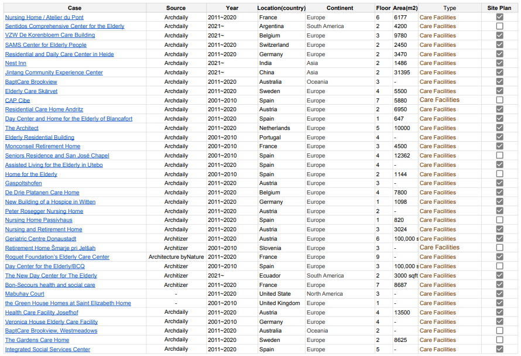Image resolution: width=521 pixels, height=356 pixels.
Task: Uncheck Site Plan for Nursing Home / Atelier du Pont
Action: click(x=499, y=17)
